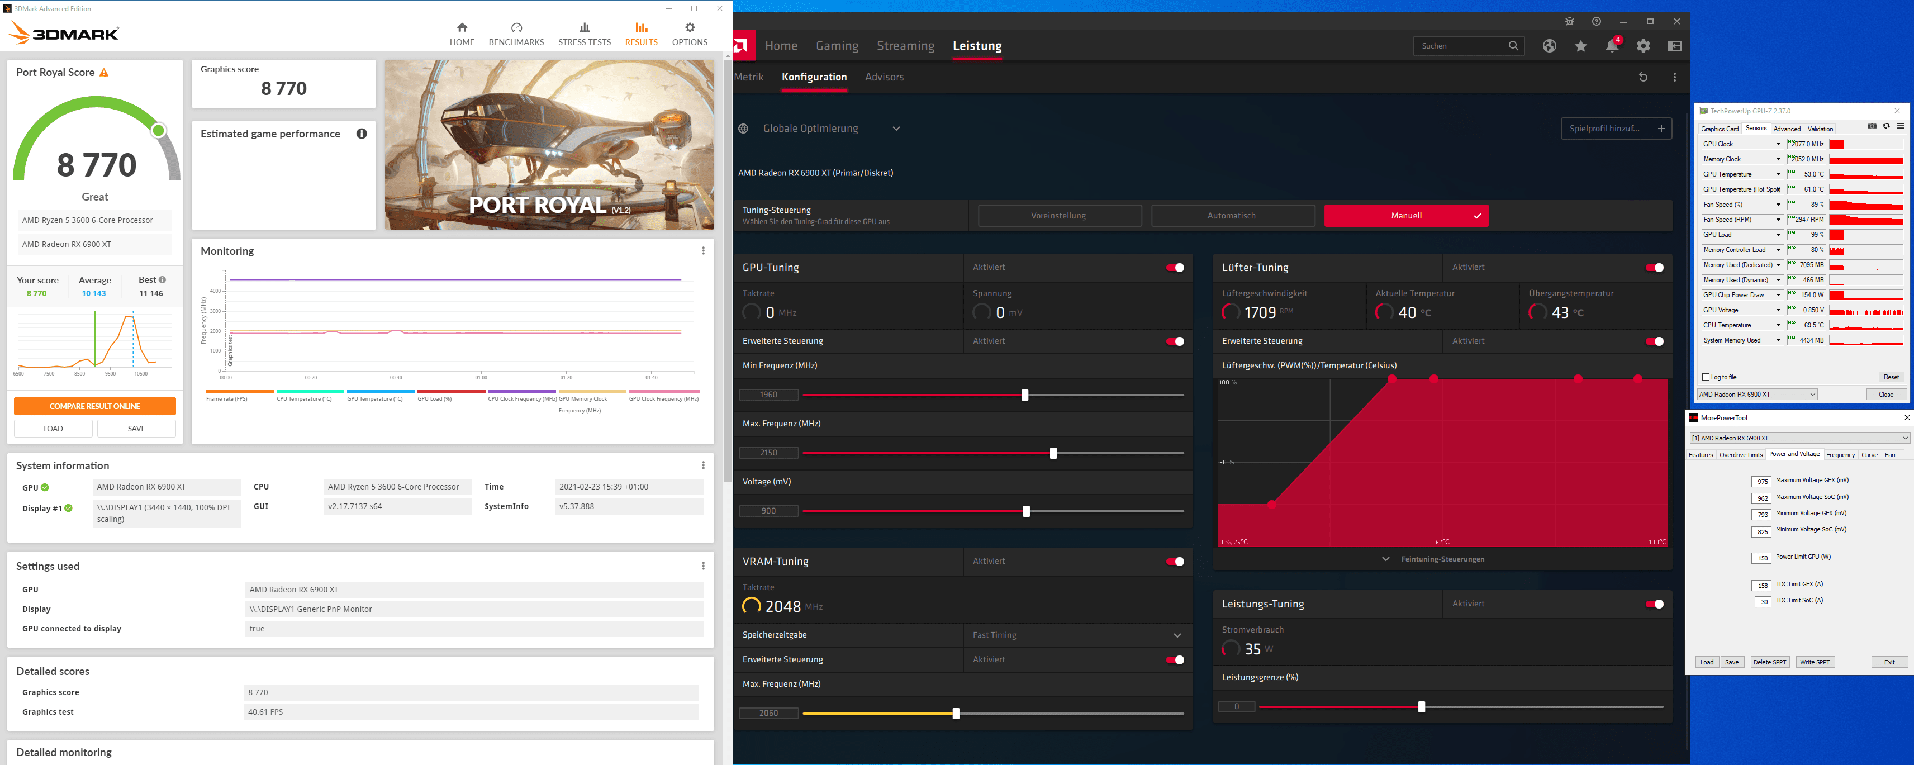Click the plus icon on Spielprofil hinzuf... button

pos(1661,129)
